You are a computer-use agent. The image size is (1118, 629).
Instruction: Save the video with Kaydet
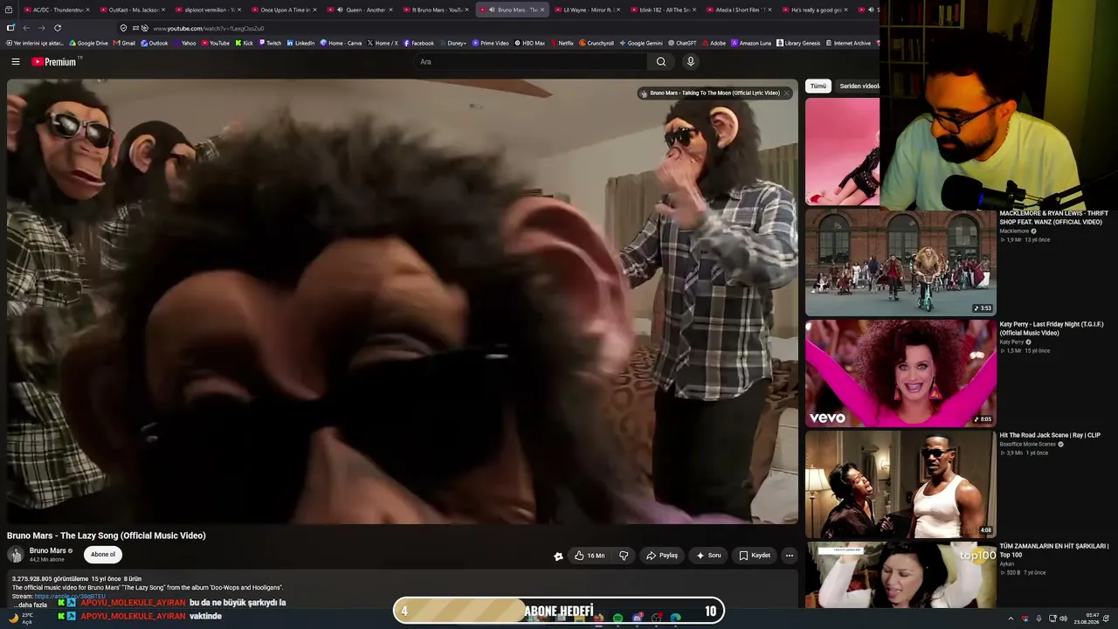755,556
